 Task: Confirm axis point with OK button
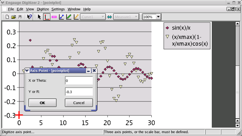pos(42,103)
